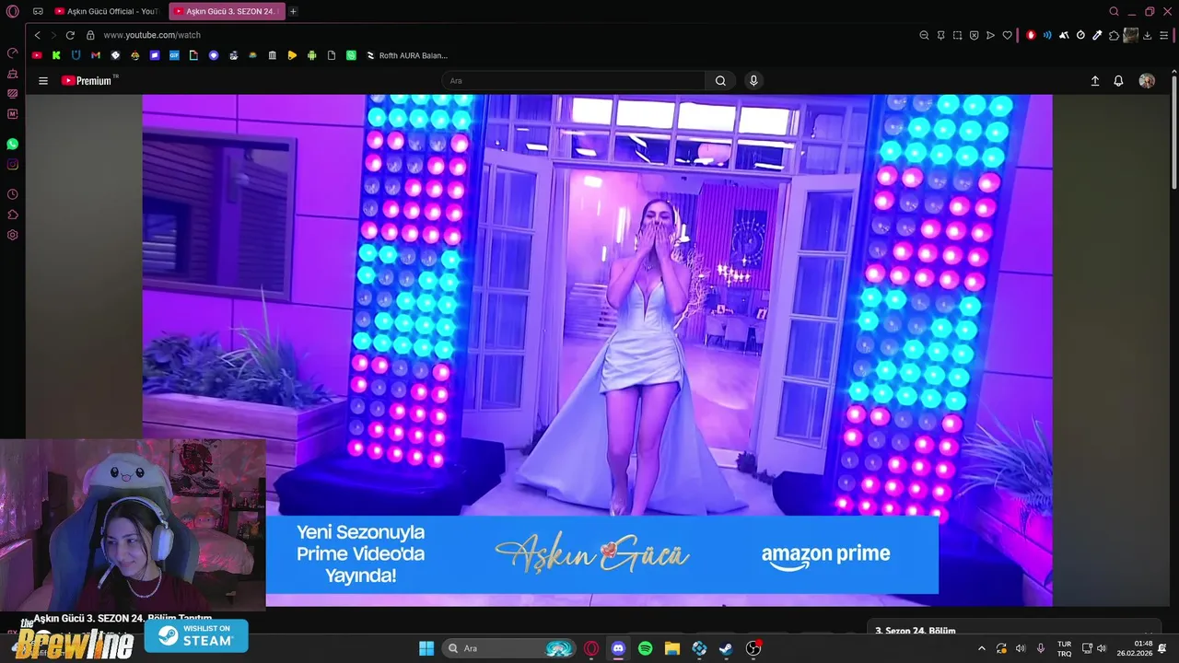The image size is (1179, 663).
Task: Take a snapshot with the selection icon
Action: [957, 35]
